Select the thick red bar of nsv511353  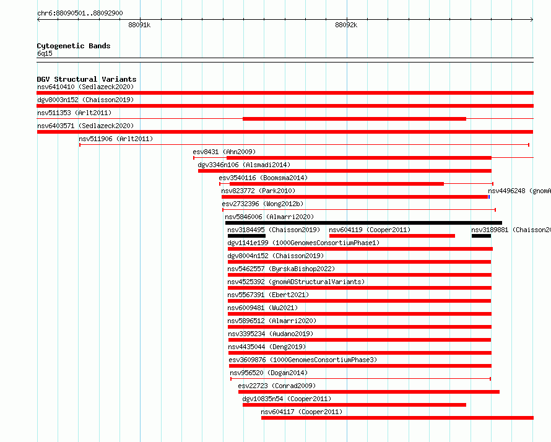[354, 119]
